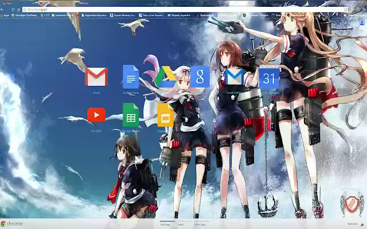367x229 pixels.
Task: Open Apps bookmark shortcut
Action: pos(5,15)
